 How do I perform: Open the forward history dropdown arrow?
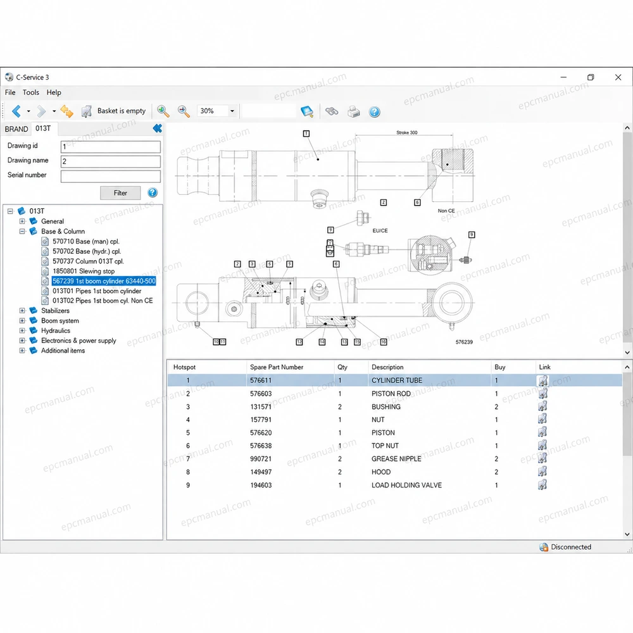[54, 111]
